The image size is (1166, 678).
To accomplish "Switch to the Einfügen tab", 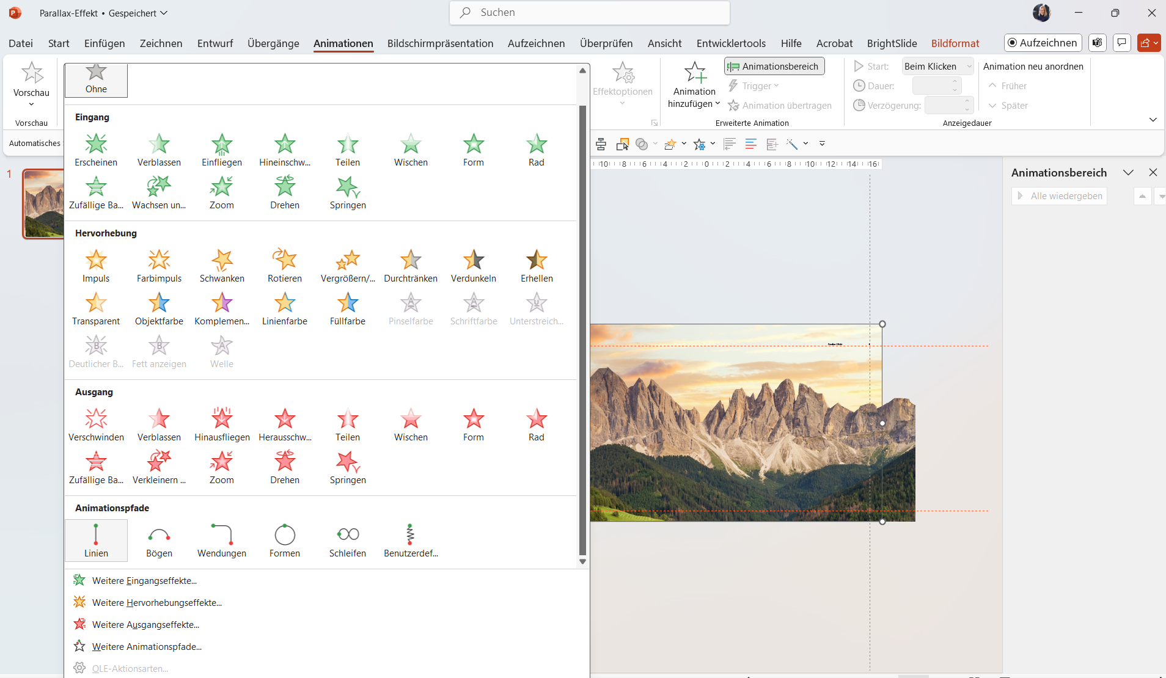I will [105, 43].
